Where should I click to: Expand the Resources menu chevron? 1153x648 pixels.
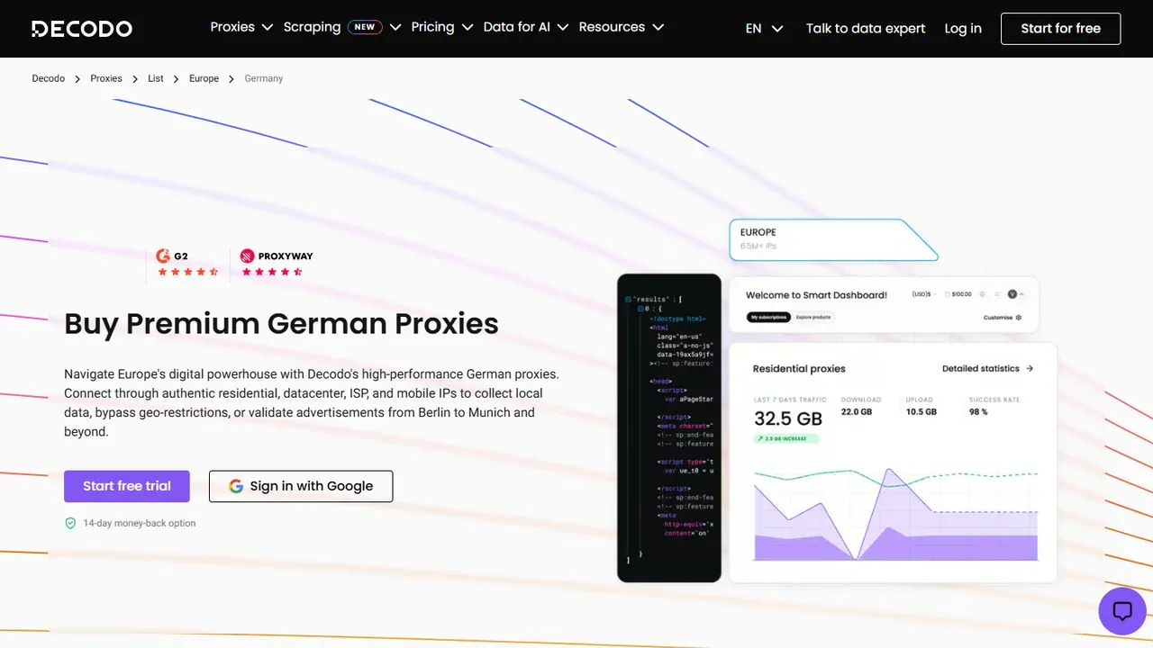(658, 28)
